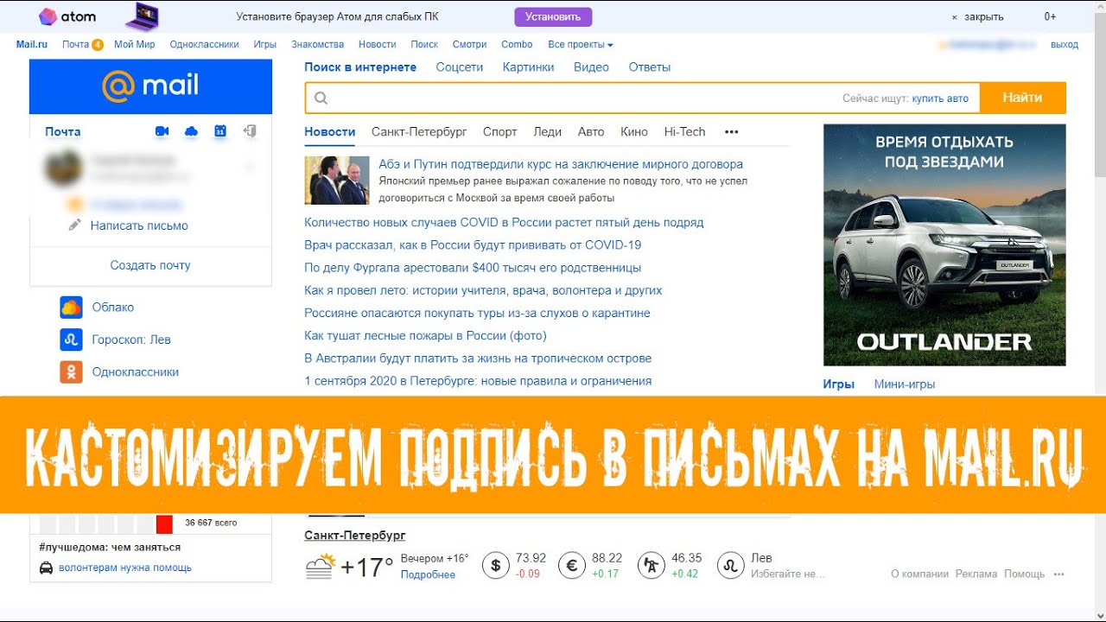Open Знакомства in the top bar

click(x=317, y=44)
